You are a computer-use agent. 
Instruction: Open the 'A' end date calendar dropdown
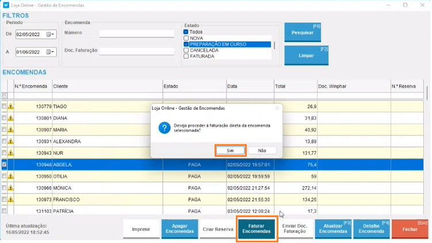pyautogui.click(x=51, y=52)
